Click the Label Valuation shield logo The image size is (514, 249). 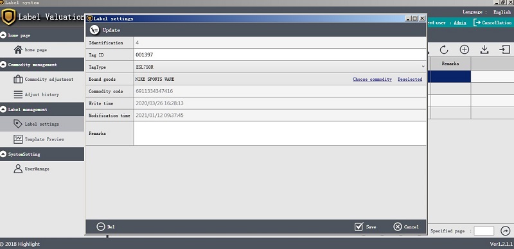coord(8,17)
